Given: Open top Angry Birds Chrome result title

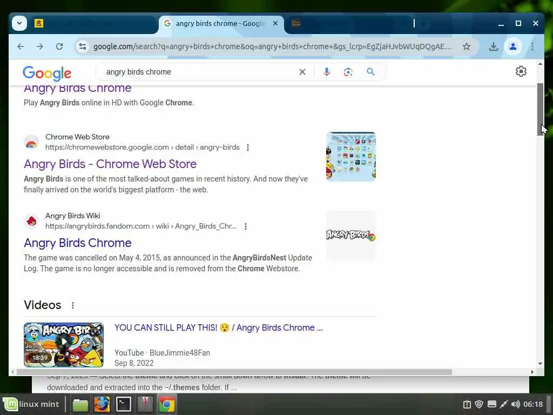Looking at the screenshot, I should [78, 88].
